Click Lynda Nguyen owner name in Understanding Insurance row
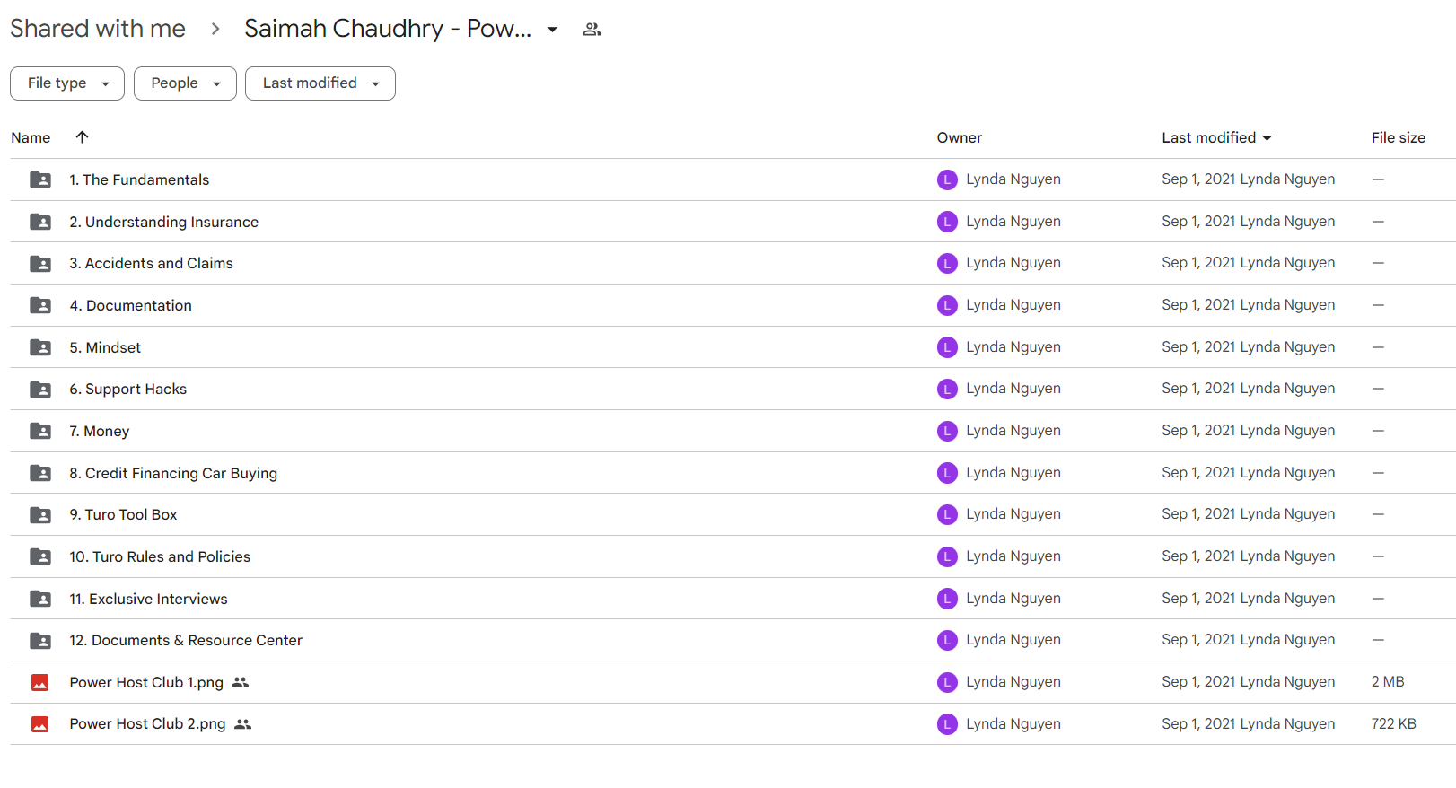This screenshot has height=788, width=1456. pyautogui.click(x=1013, y=222)
